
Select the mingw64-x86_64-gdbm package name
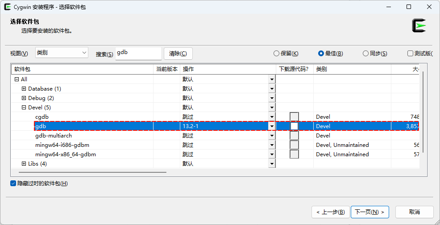pyautogui.click(x=66, y=154)
